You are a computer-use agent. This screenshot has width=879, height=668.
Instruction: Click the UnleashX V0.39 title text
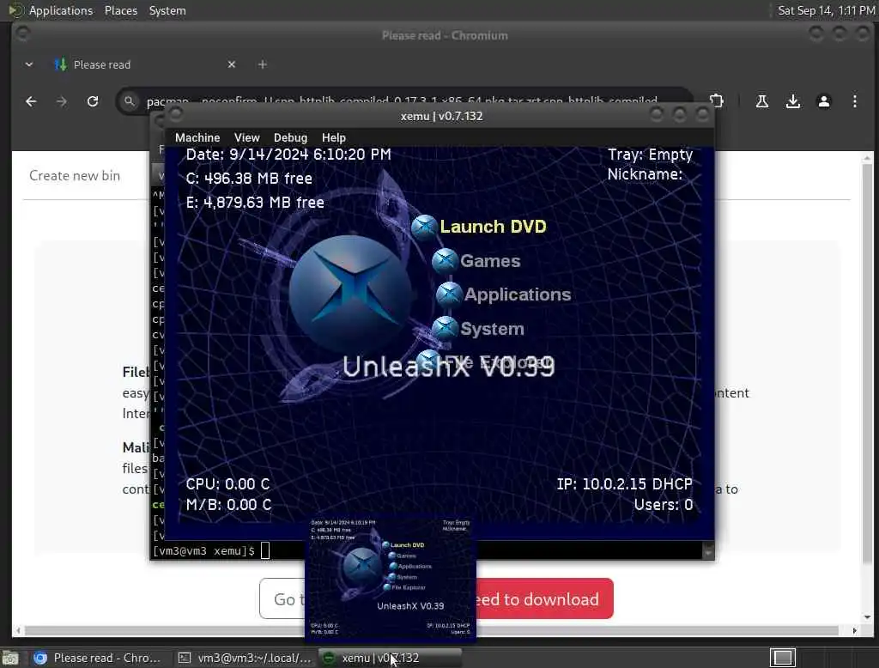(x=448, y=367)
